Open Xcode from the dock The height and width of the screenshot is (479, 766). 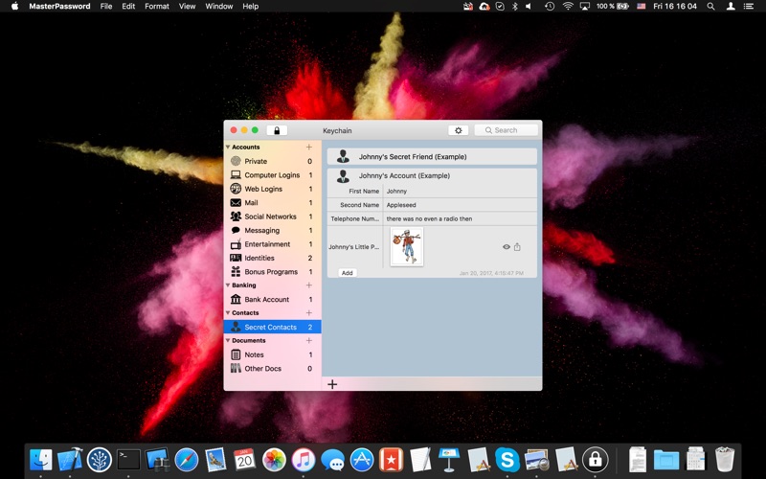(70, 460)
